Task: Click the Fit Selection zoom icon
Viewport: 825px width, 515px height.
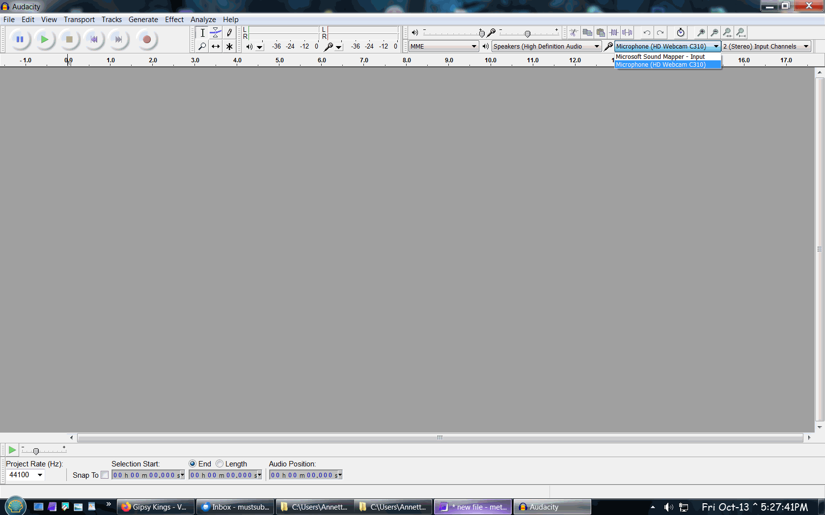Action: pos(728,32)
